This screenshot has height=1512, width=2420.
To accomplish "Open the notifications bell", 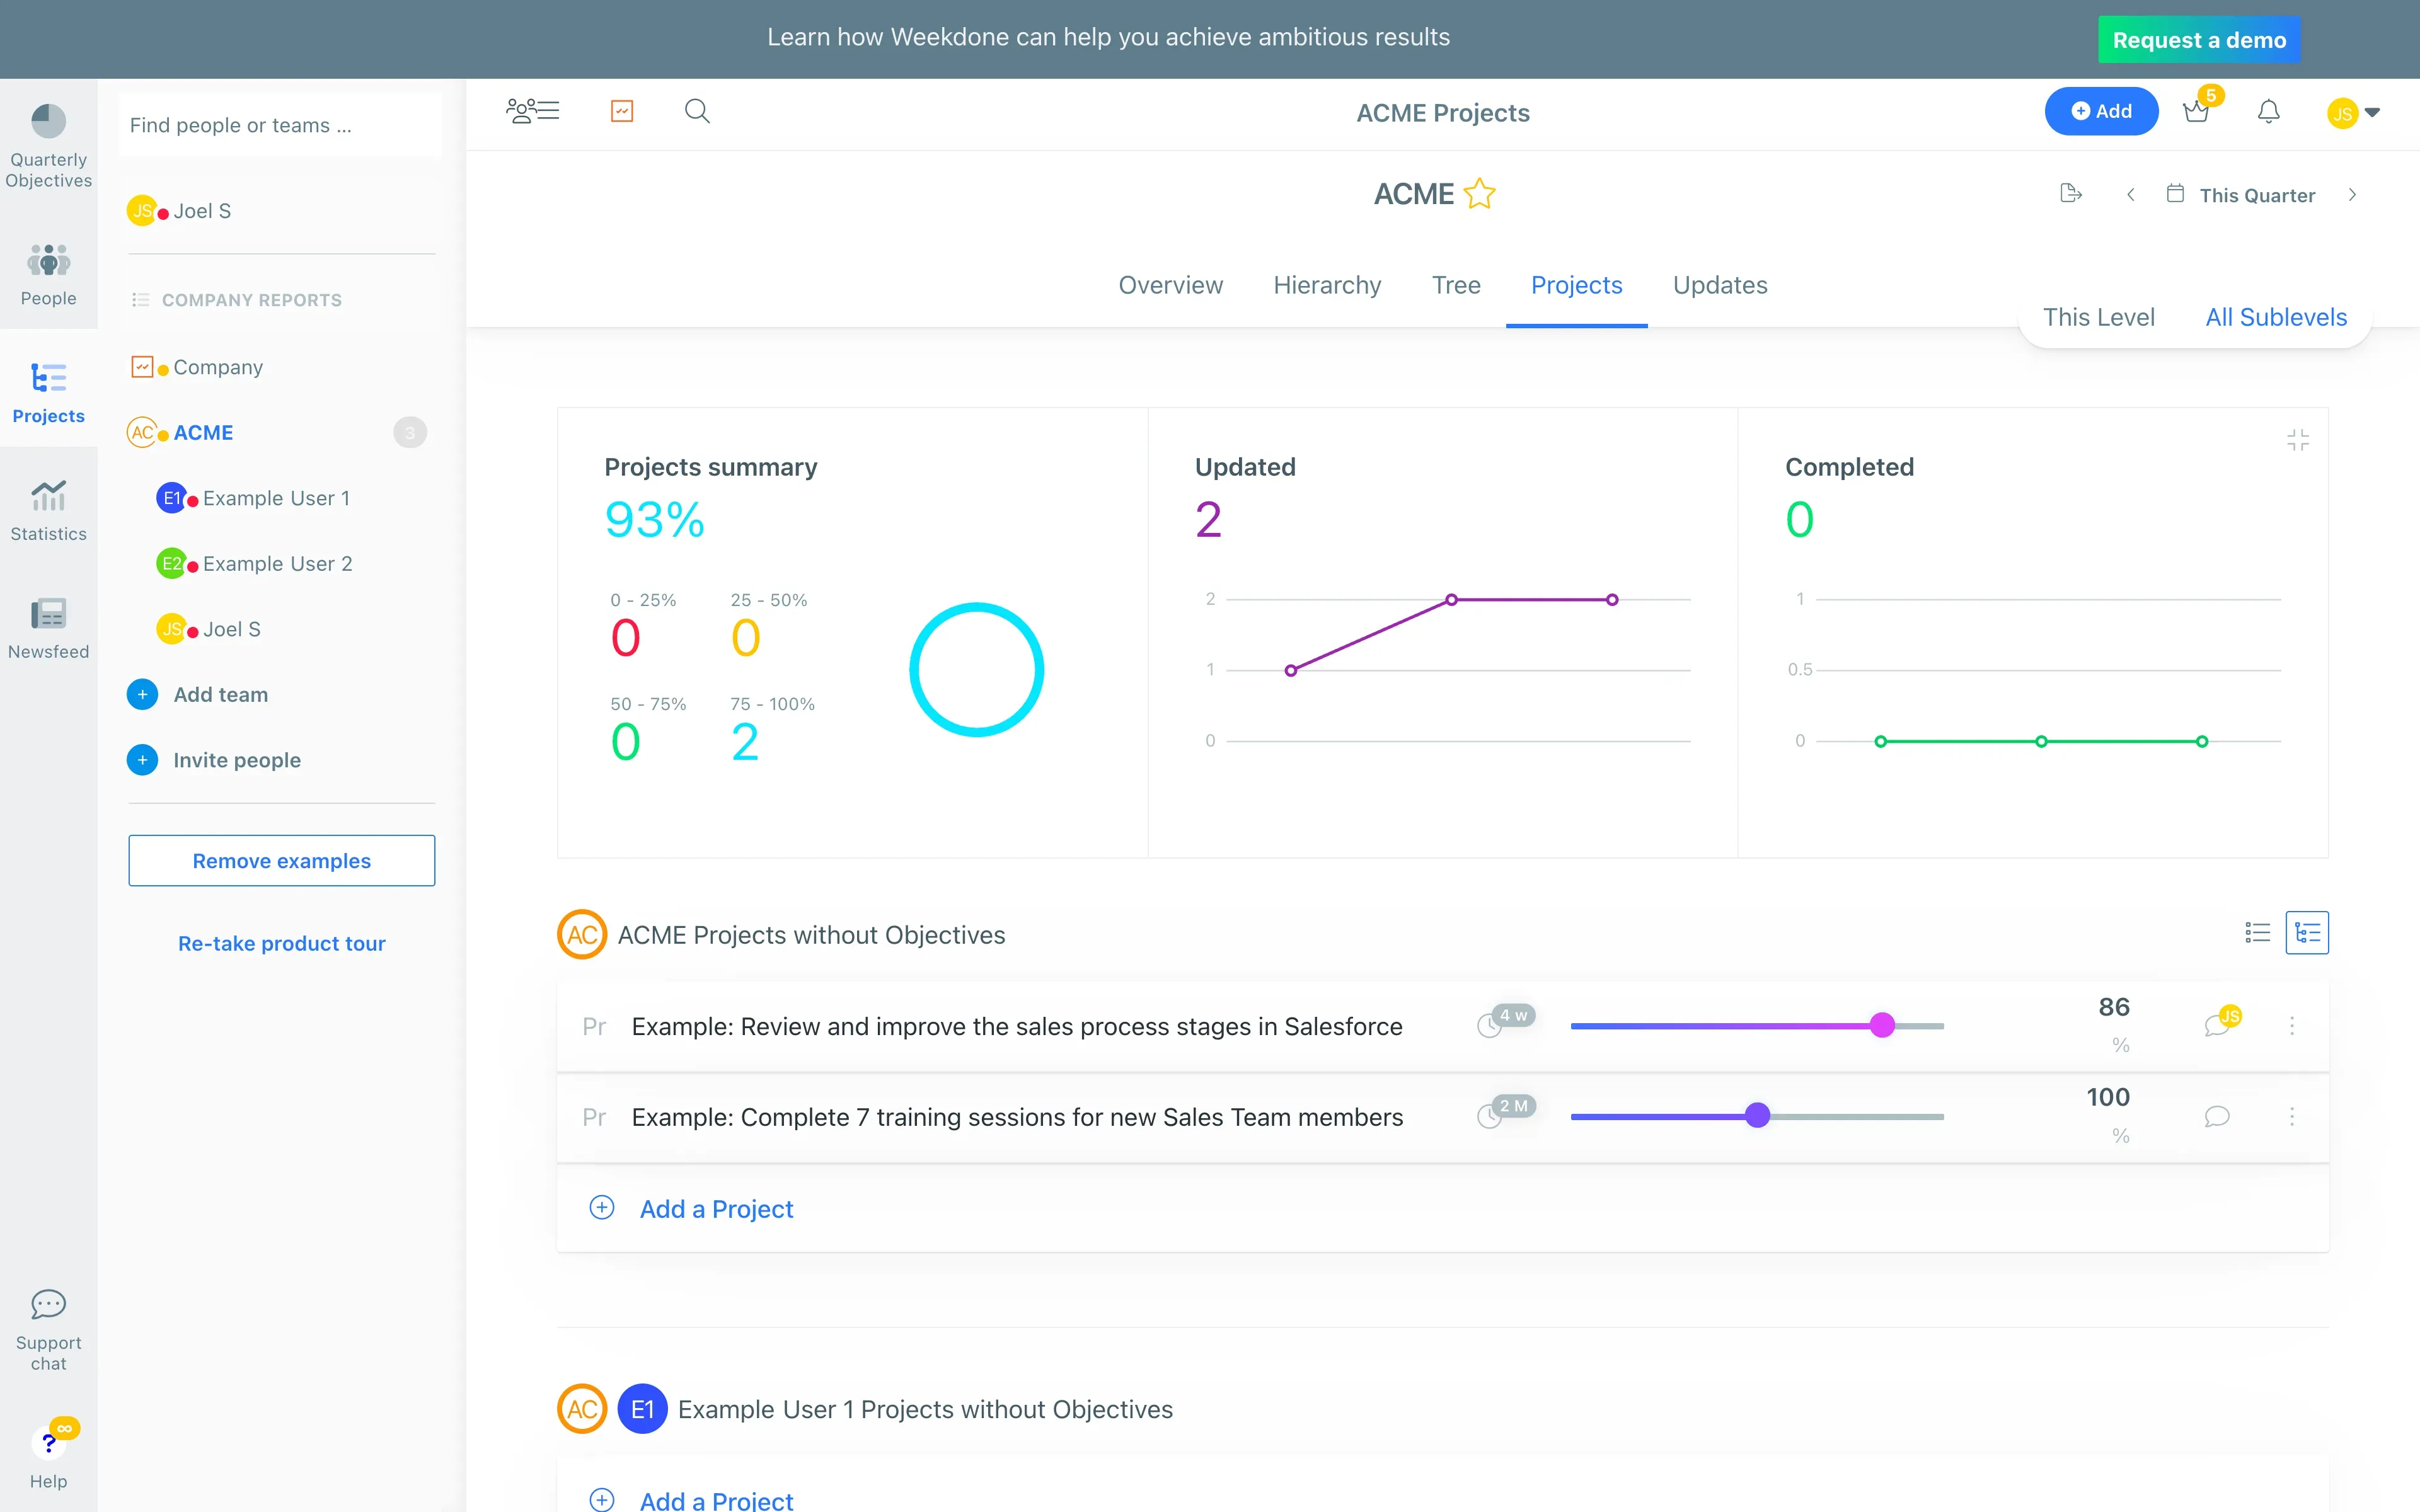I will pyautogui.click(x=2269, y=111).
